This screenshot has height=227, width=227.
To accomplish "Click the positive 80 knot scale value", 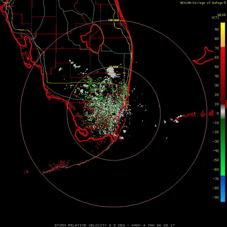I will [x=217, y=39].
